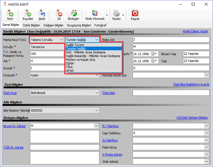Click the ellipsis button for Faks No'su
This screenshot has height=167, width=213.
(x=207, y=147)
